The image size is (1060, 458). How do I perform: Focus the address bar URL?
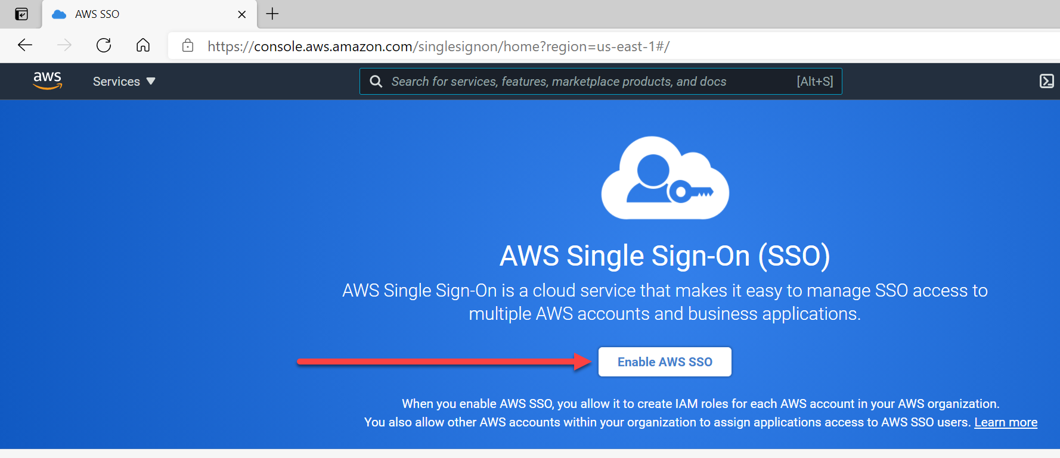click(x=438, y=46)
